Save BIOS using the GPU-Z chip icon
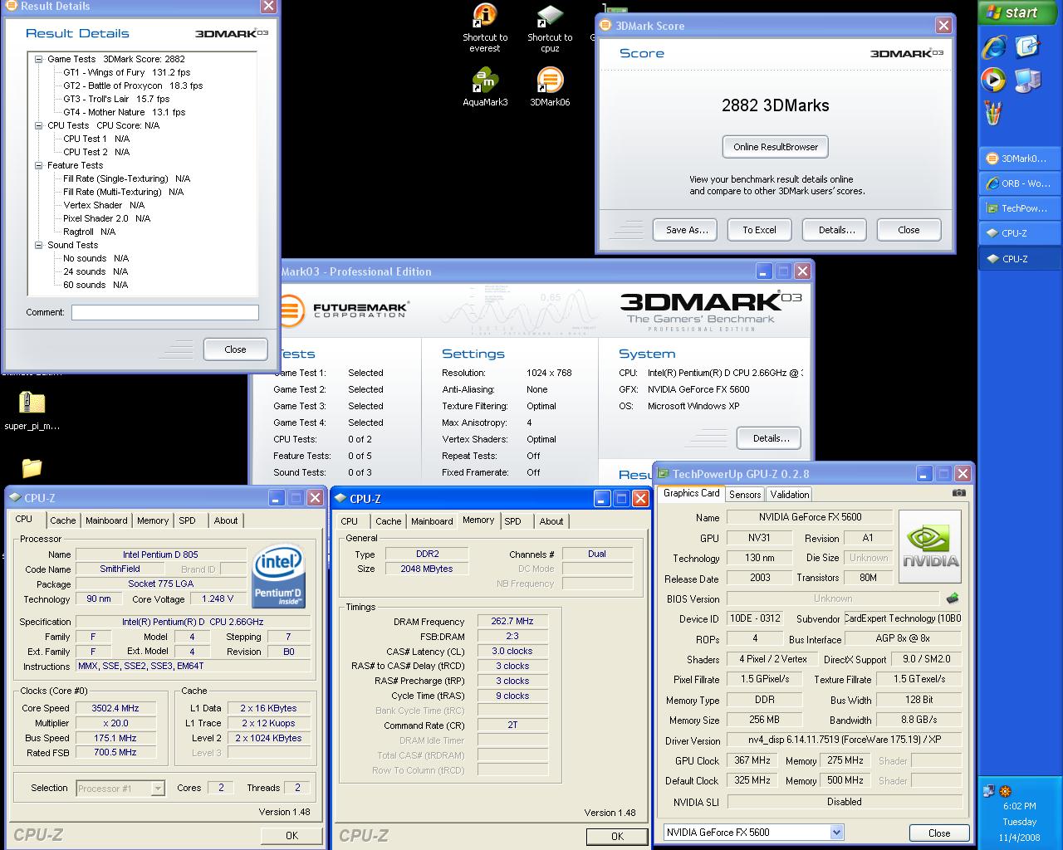Screen dimensions: 1063x850 tap(953, 598)
